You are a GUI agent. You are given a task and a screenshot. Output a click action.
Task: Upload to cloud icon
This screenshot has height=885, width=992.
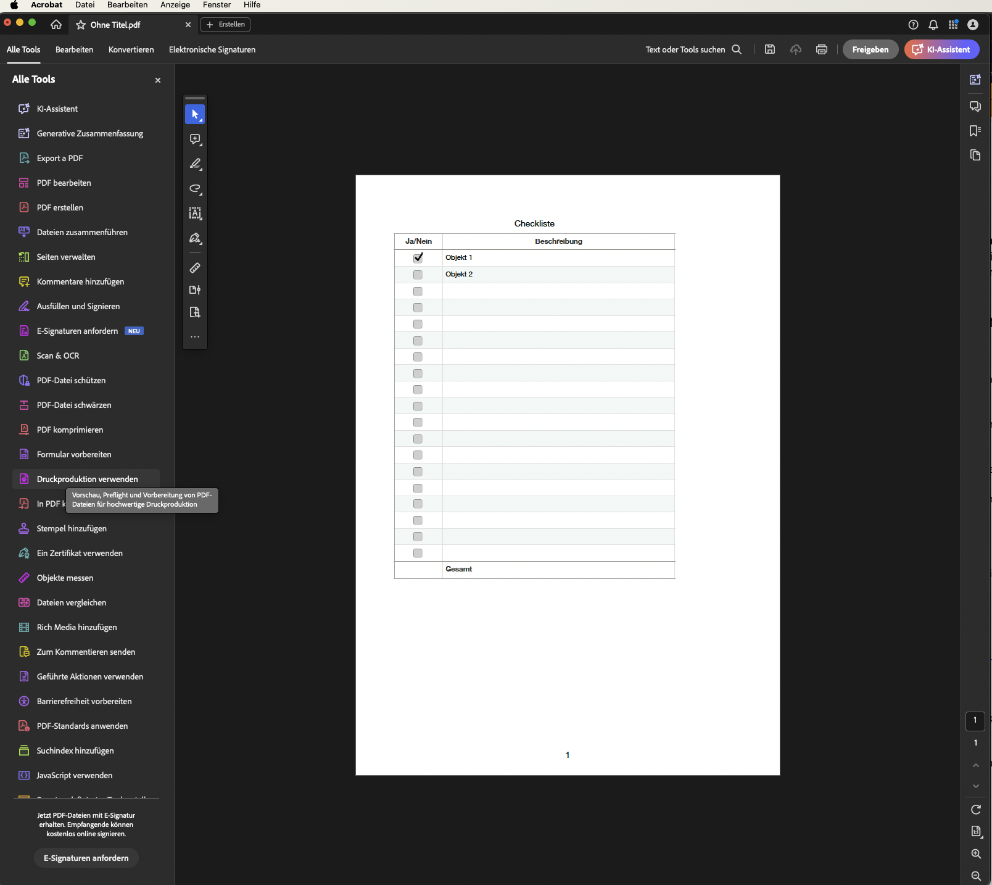coord(796,49)
